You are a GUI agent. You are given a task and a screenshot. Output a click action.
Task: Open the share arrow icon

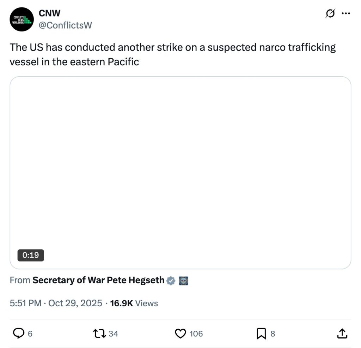click(x=342, y=333)
